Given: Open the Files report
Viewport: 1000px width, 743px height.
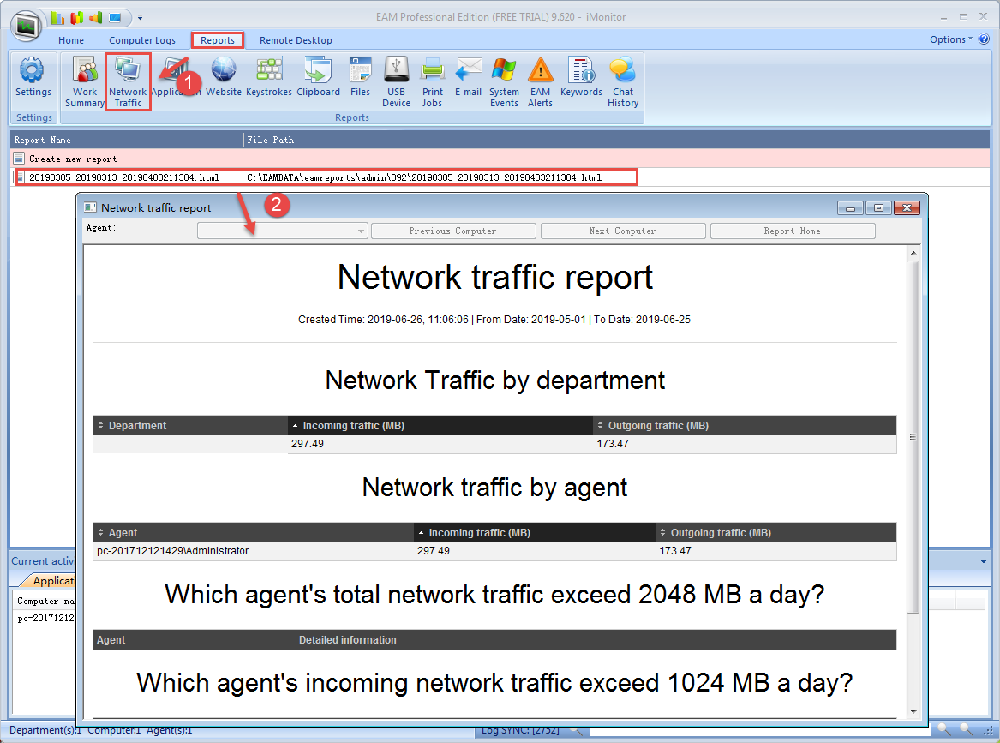Looking at the screenshot, I should [361, 78].
